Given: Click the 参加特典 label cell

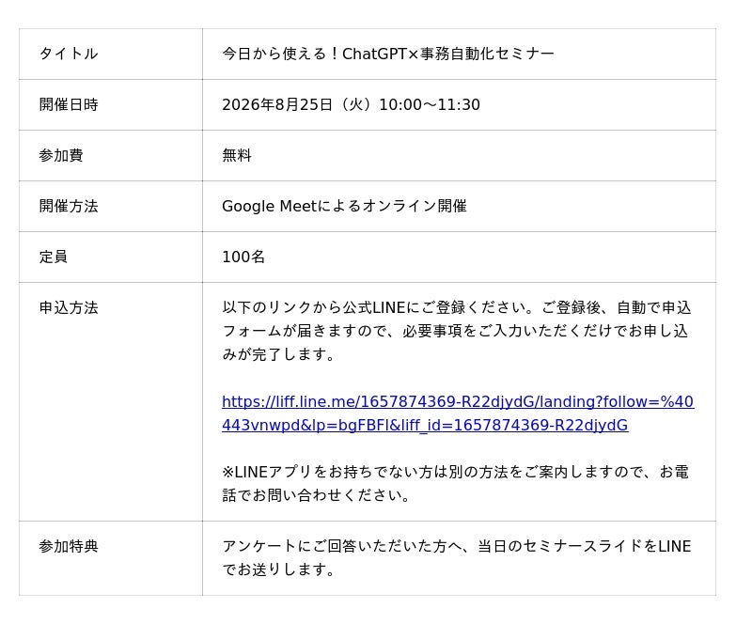Looking at the screenshot, I should 111,558.
